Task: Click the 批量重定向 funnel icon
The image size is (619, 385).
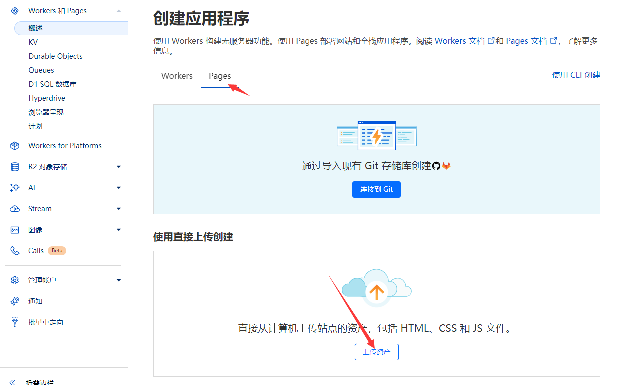Action: 15,322
